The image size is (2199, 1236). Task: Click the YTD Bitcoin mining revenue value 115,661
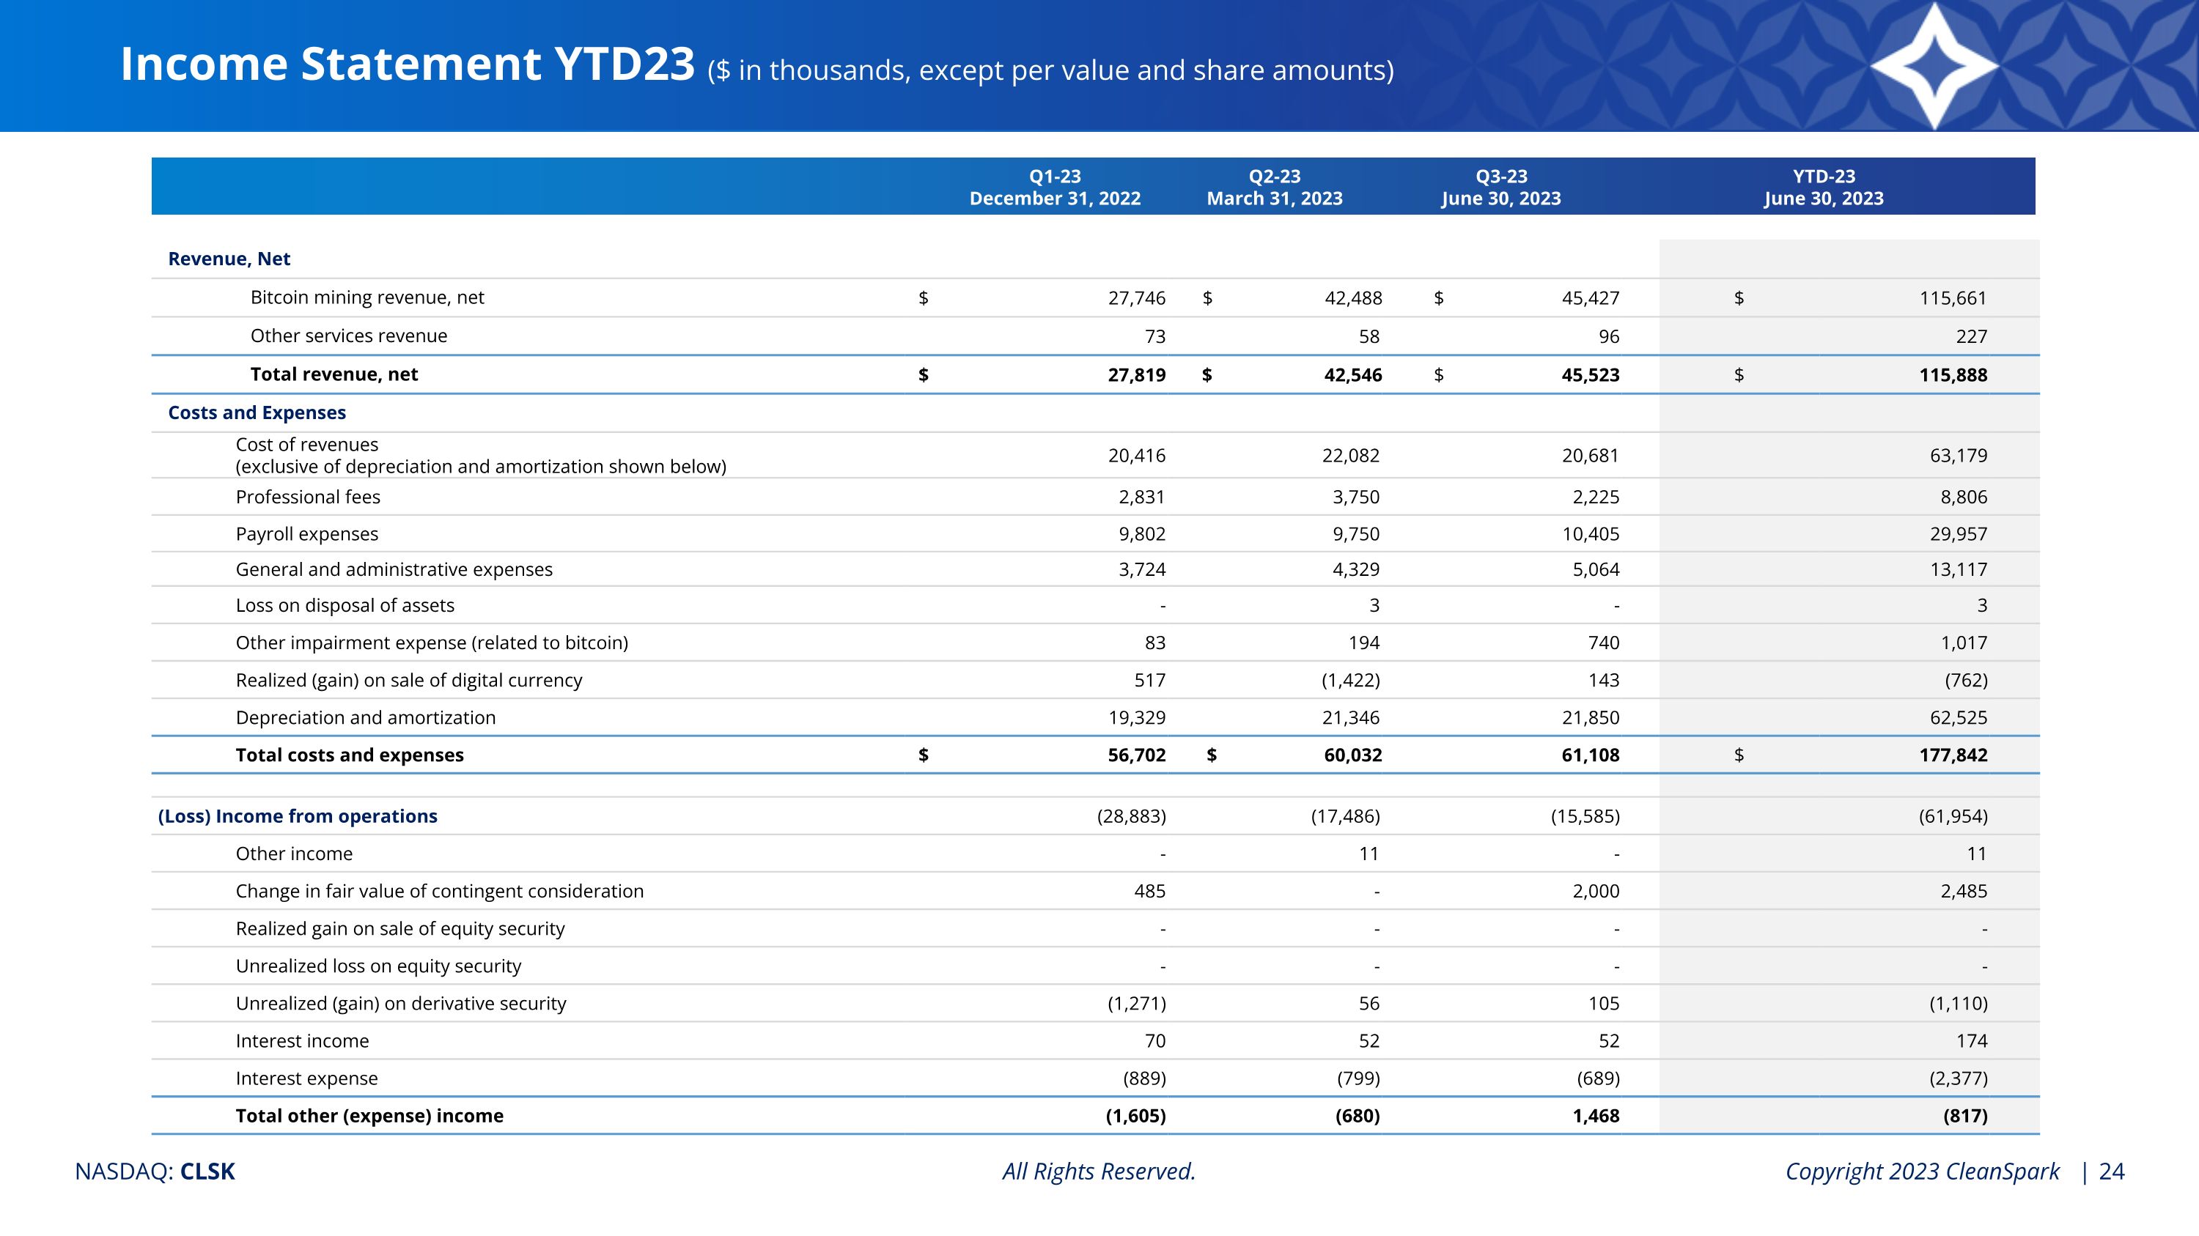[x=1953, y=297]
